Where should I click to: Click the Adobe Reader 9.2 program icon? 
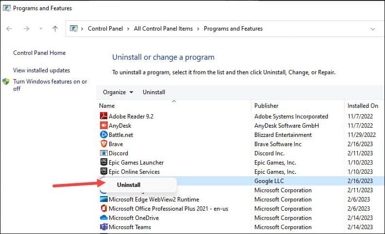coord(103,117)
